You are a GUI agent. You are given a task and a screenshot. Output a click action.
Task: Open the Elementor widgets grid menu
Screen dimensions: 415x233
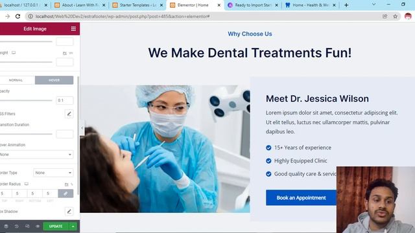tap(73, 28)
